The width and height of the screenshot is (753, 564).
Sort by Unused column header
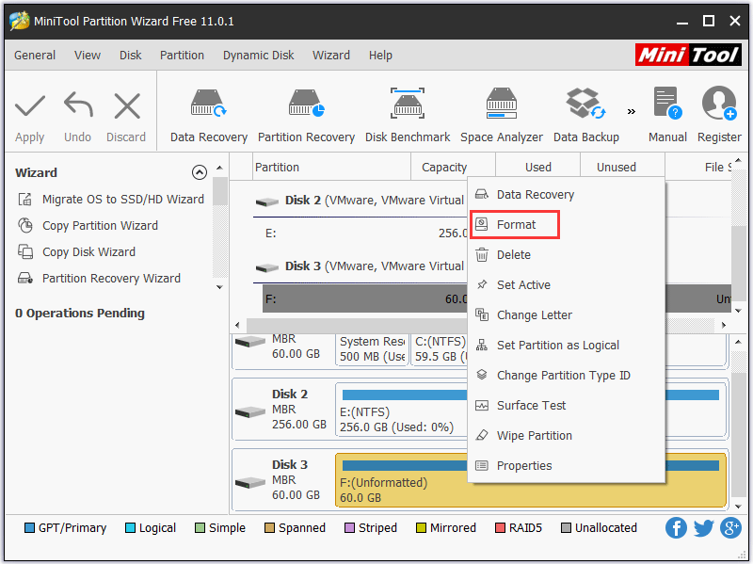623,167
